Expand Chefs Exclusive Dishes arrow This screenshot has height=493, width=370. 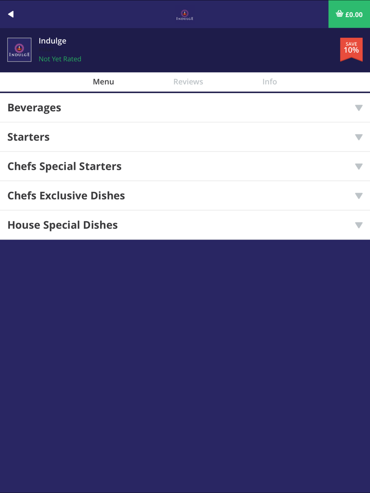pos(359,195)
